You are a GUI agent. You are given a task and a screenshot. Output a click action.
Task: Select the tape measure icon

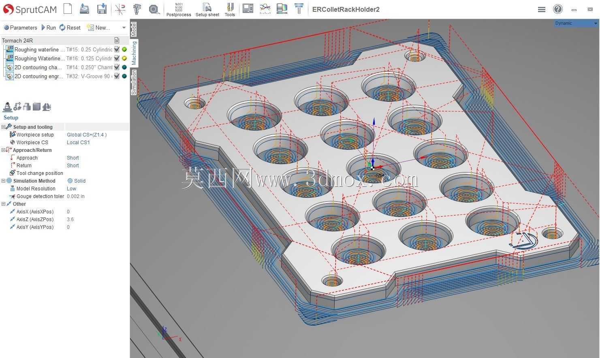[154, 9]
